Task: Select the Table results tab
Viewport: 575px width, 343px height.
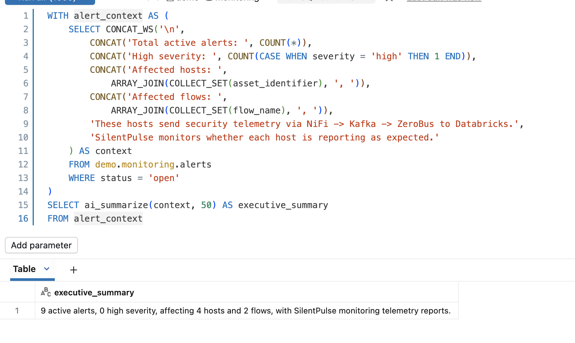Action: pyautogui.click(x=24, y=269)
